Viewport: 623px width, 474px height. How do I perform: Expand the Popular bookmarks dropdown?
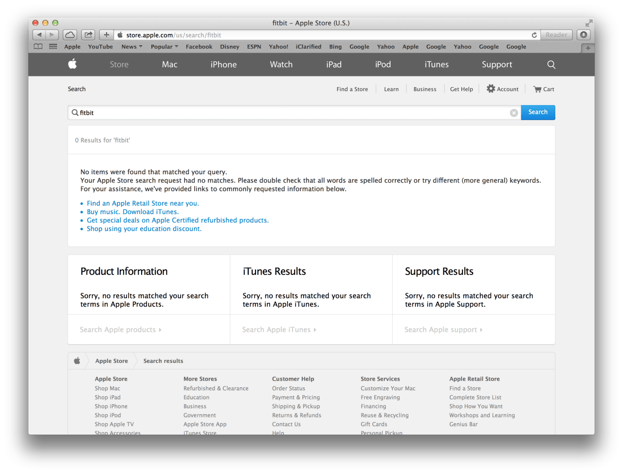pyautogui.click(x=164, y=47)
